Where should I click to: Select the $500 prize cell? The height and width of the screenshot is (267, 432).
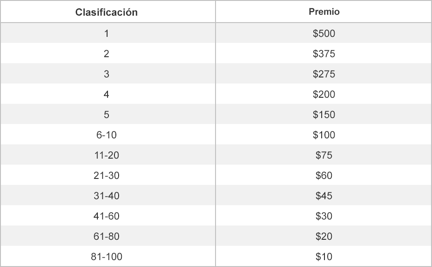[324, 33]
